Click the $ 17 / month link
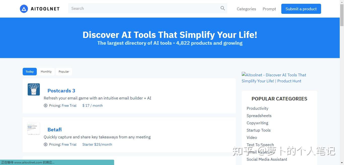344x165 pixels. 92,105
